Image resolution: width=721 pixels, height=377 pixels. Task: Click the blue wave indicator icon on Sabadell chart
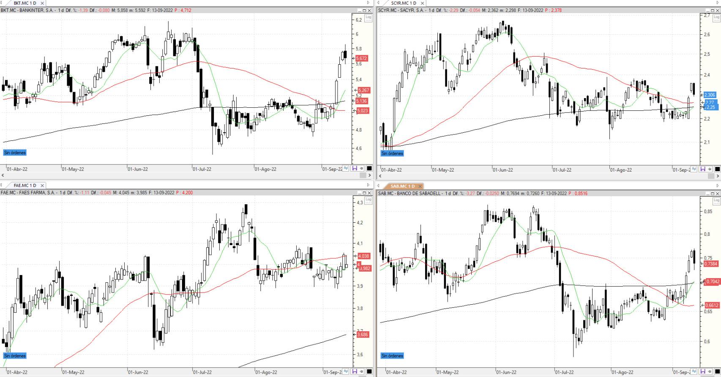click(694, 372)
